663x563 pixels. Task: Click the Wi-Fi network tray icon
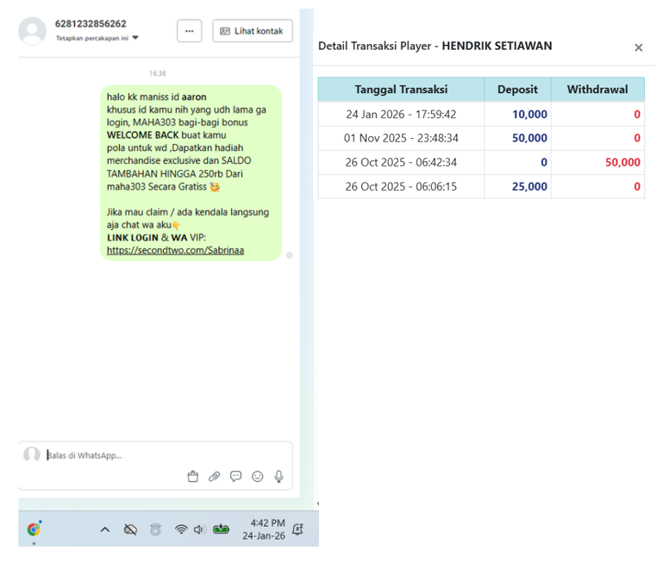coord(181,529)
